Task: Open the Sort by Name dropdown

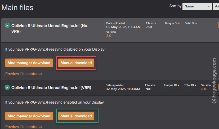Action: pyautogui.click(x=197, y=6)
